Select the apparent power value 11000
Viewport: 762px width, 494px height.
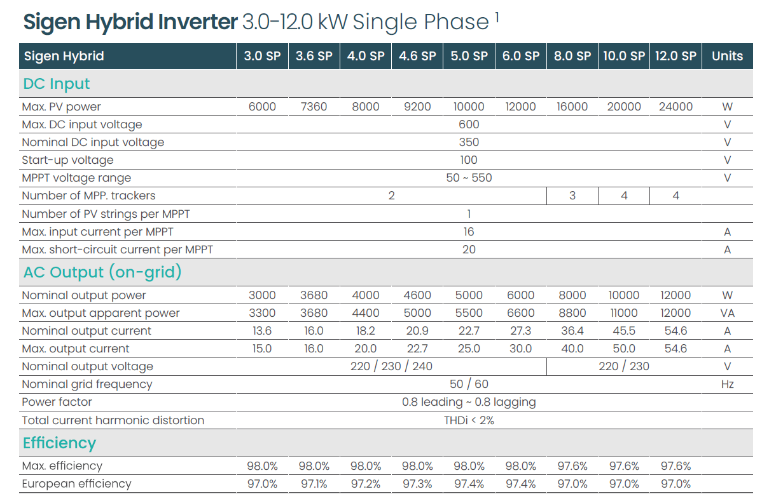(x=623, y=313)
